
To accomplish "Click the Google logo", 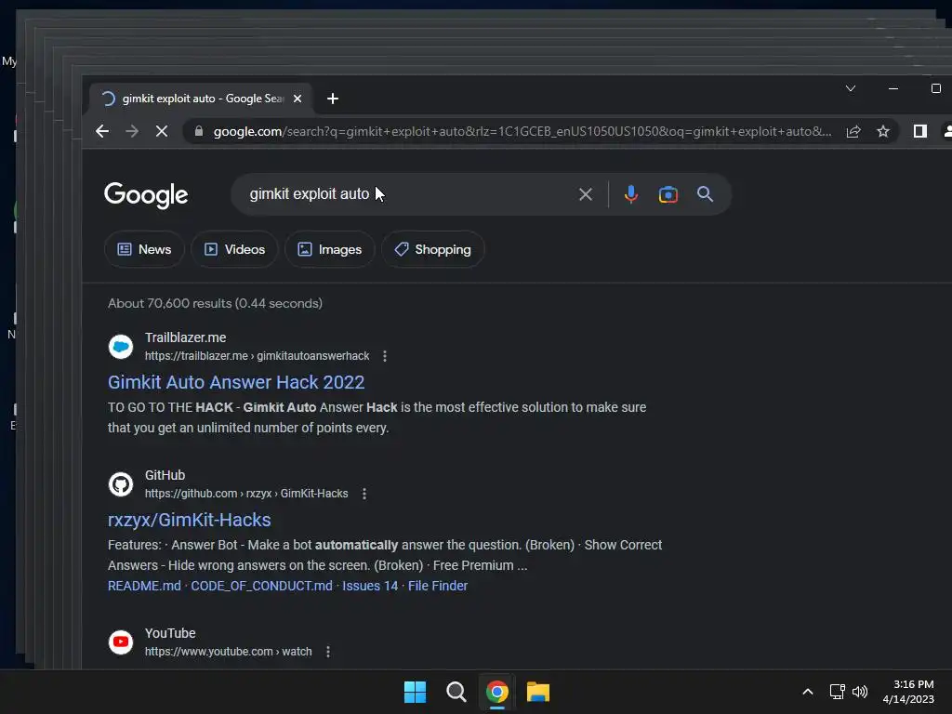I will tap(146, 195).
